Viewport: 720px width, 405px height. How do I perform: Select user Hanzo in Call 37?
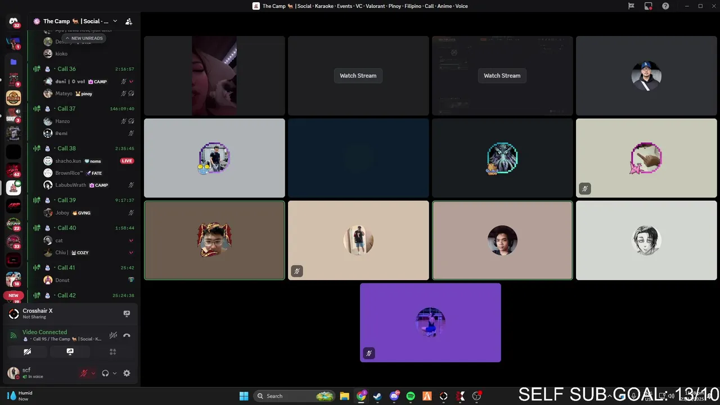[x=89, y=121]
